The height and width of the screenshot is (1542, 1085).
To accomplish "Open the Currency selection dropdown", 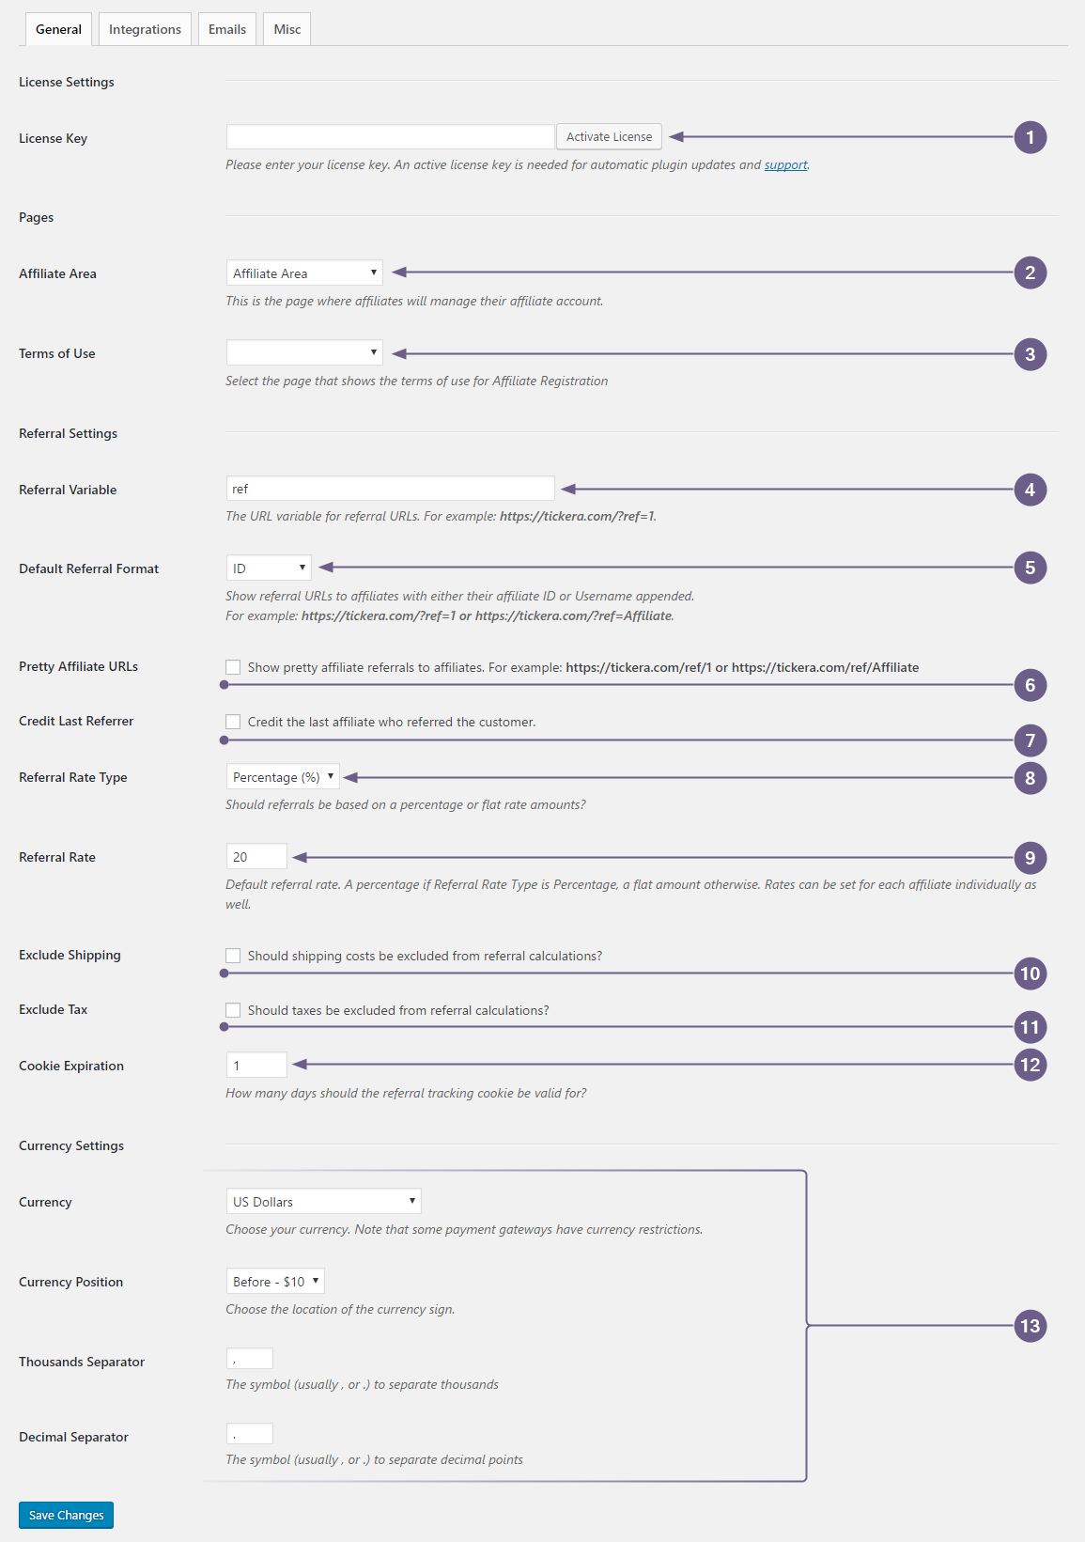I will (x=323, y=1201).
